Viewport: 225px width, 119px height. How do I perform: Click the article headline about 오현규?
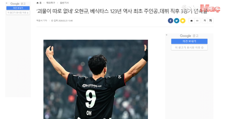[122, 11]
